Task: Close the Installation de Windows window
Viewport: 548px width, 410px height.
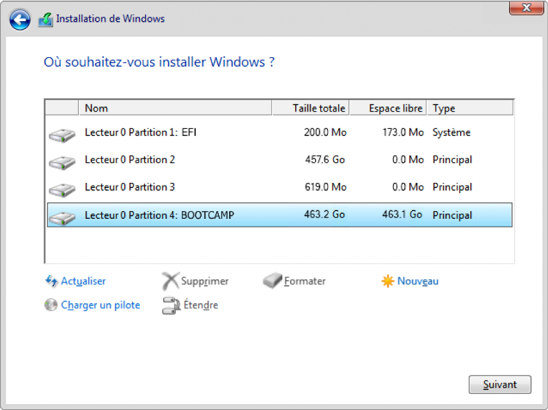Action: click(x=527, y=8)
